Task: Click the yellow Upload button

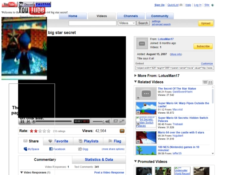Action: [206, 23]
